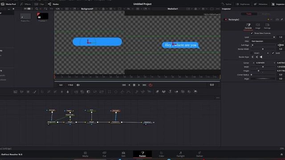Screen dimensions: 285x160
Task: Toggle the audio mute speaker icon
Action: 78,85
